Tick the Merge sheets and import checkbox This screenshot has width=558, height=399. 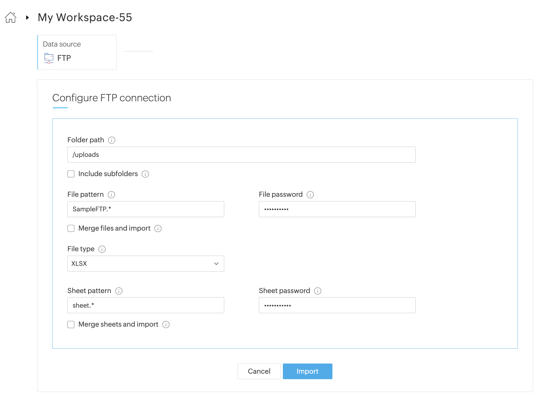pos(71,325)
